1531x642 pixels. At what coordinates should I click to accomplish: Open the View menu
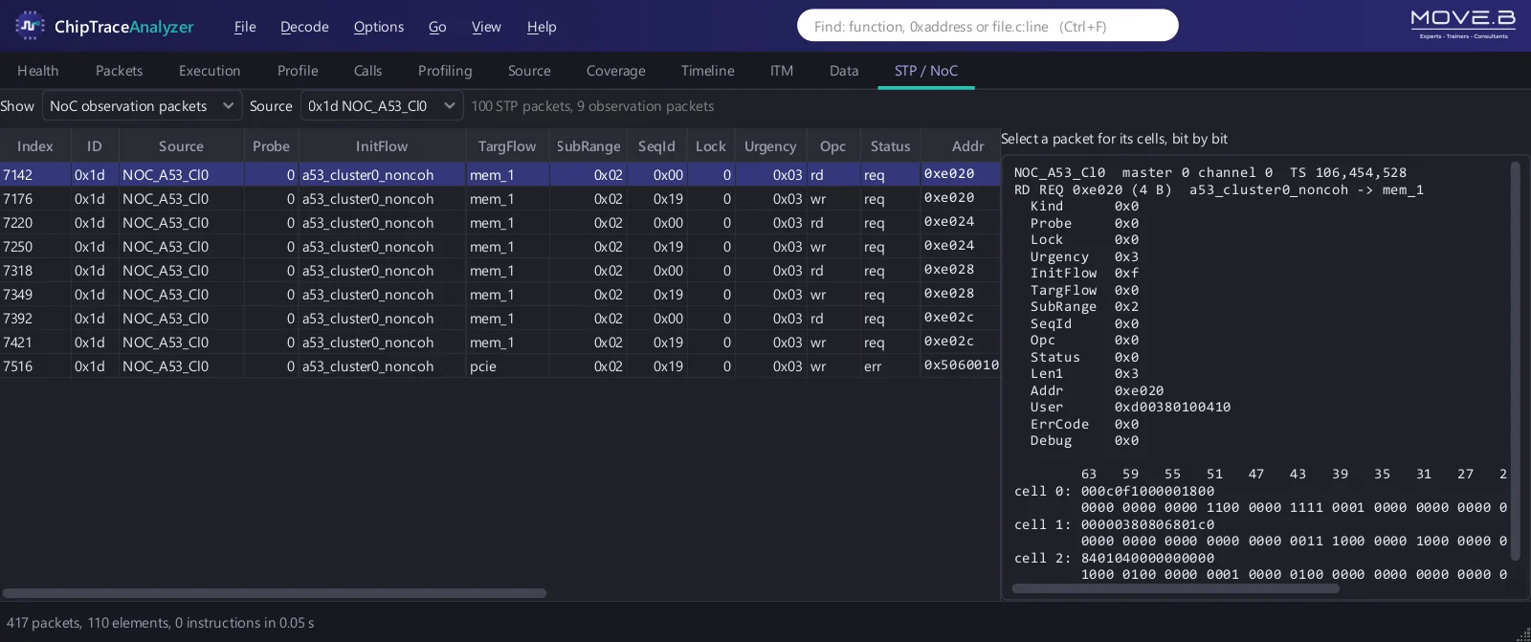(x=486, y=27)
